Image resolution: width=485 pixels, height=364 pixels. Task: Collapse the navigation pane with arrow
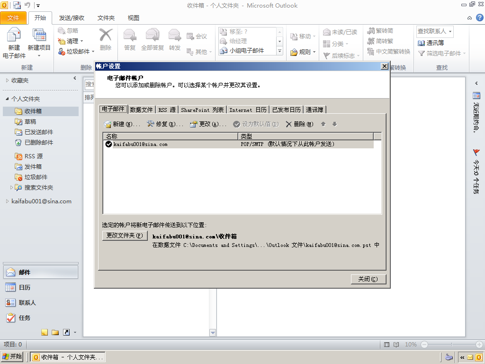click(74, 78)
